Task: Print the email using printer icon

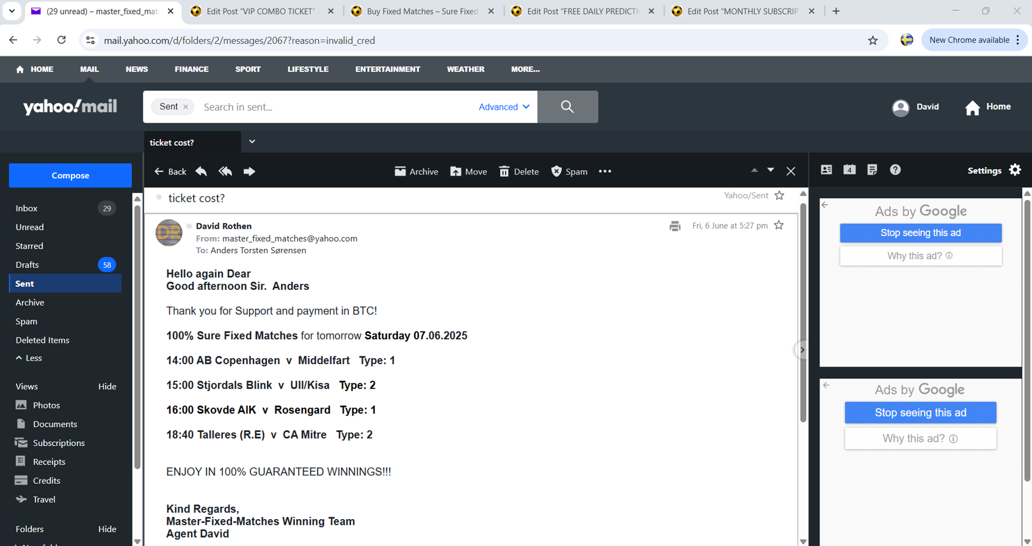Action: [675, 226]
